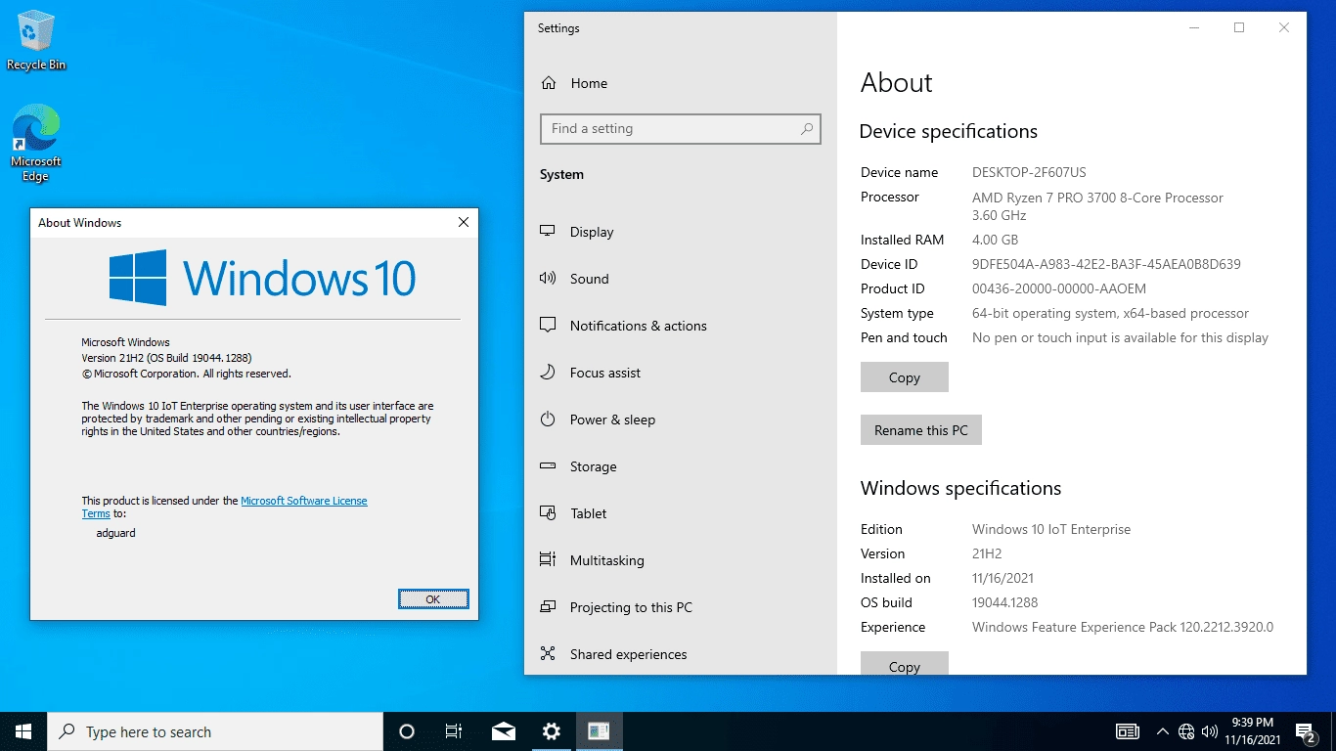Click the taskbar Type here to search box
The width and height of the screenshot is (1336, 751).
click(215, 731)
